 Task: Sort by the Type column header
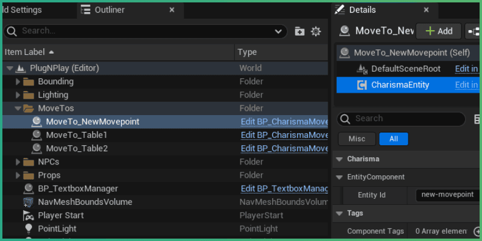pos(281,52)
